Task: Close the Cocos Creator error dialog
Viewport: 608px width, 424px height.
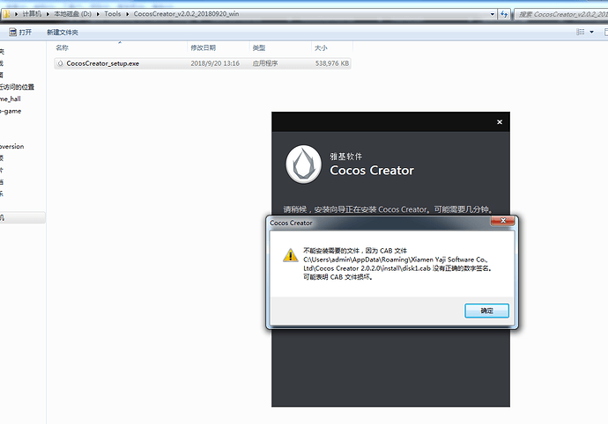Action: click(x=502, y=221)
